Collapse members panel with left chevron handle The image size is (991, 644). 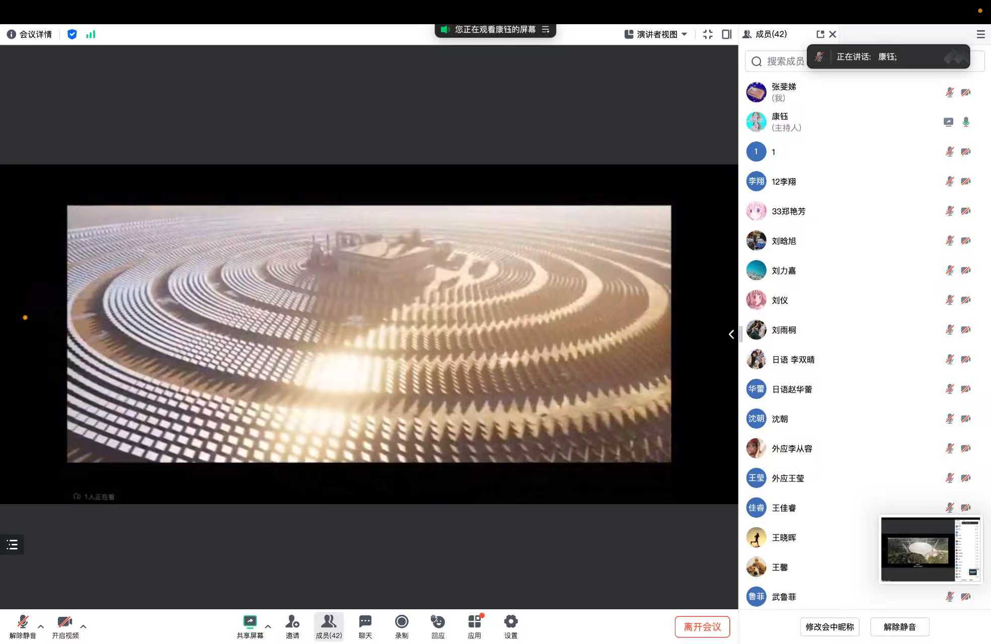point(731,334)
